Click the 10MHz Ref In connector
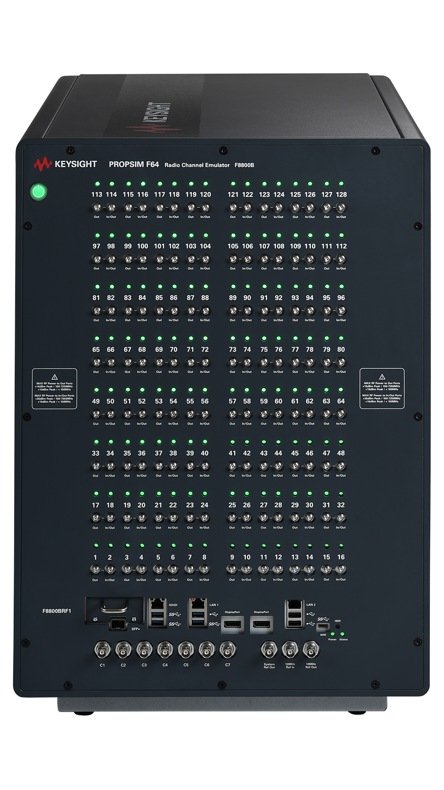444x790 pixels. (290, 650)
